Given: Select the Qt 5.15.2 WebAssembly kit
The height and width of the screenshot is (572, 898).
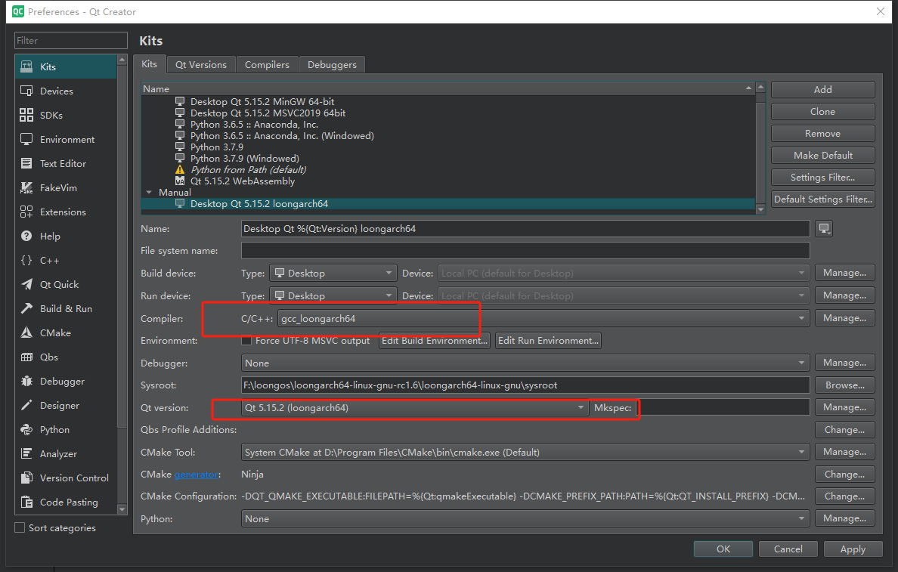Looking at the screenshot, I should click(242, 181).
